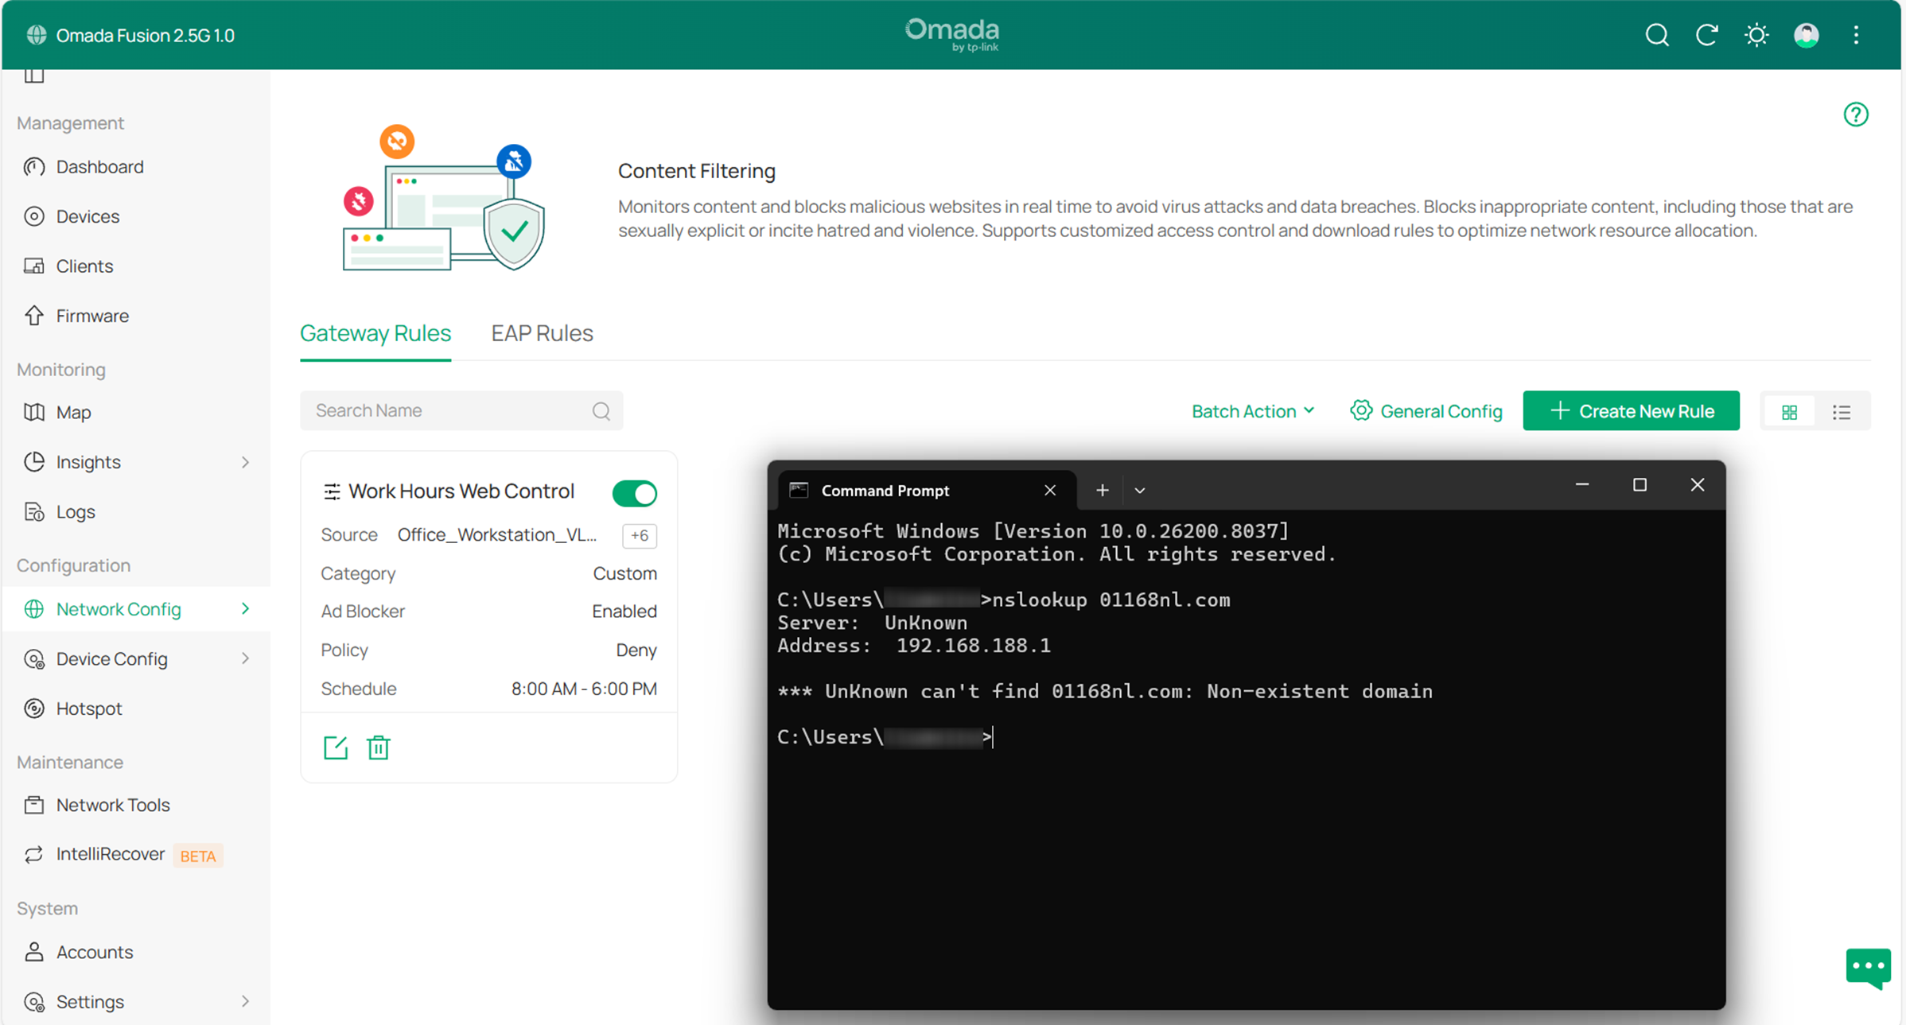Image resolution: width=1906 pixels, height=1025 pixels.
Task: Click the help question mark icon
Action: 1857,115
